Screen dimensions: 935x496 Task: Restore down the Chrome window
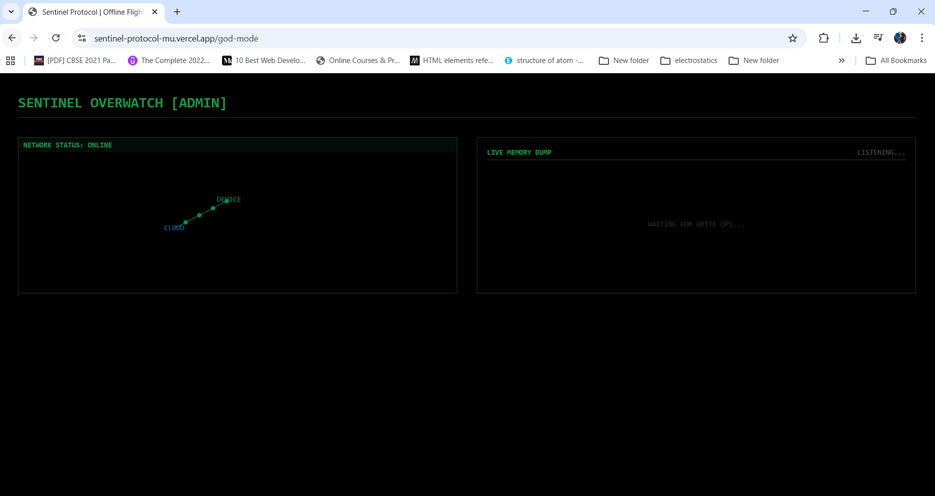893,12
